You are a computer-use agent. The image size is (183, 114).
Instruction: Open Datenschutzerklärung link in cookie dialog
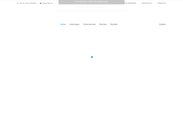(92, 7)
